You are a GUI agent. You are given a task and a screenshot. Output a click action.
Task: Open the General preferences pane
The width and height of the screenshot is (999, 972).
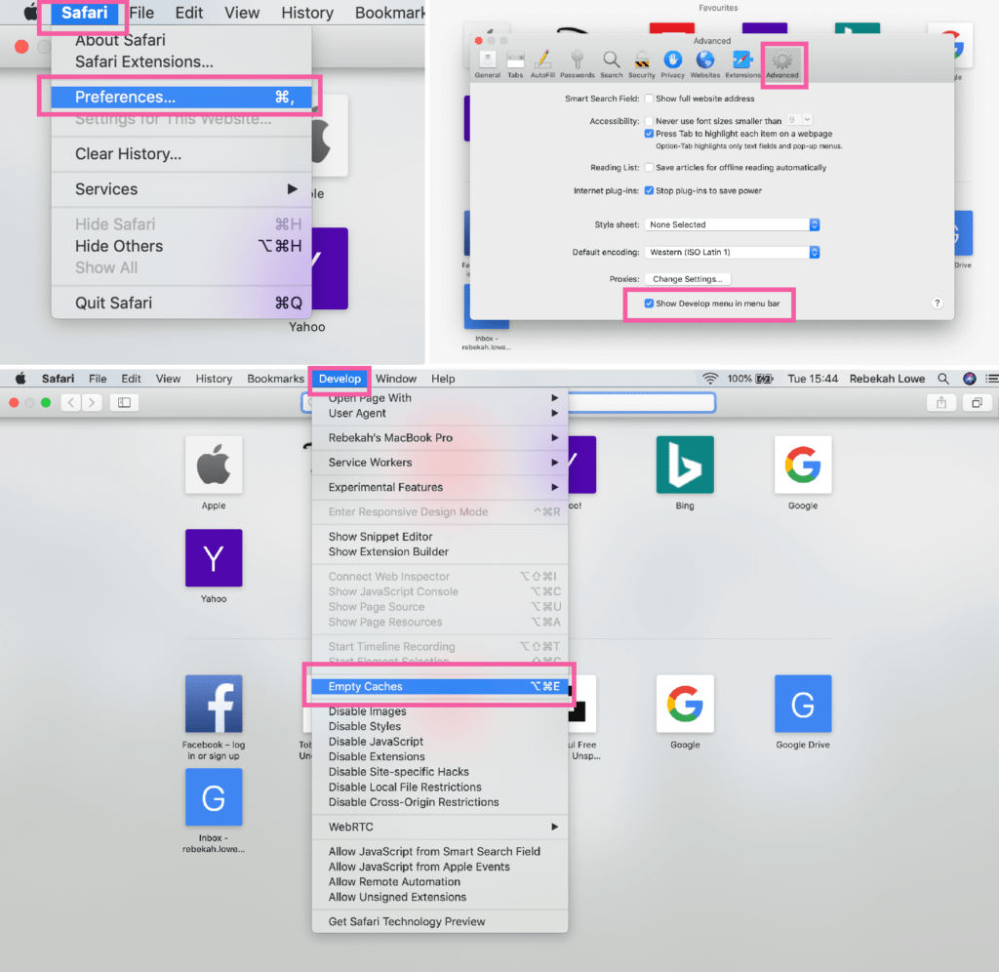(x=487, y=62)
